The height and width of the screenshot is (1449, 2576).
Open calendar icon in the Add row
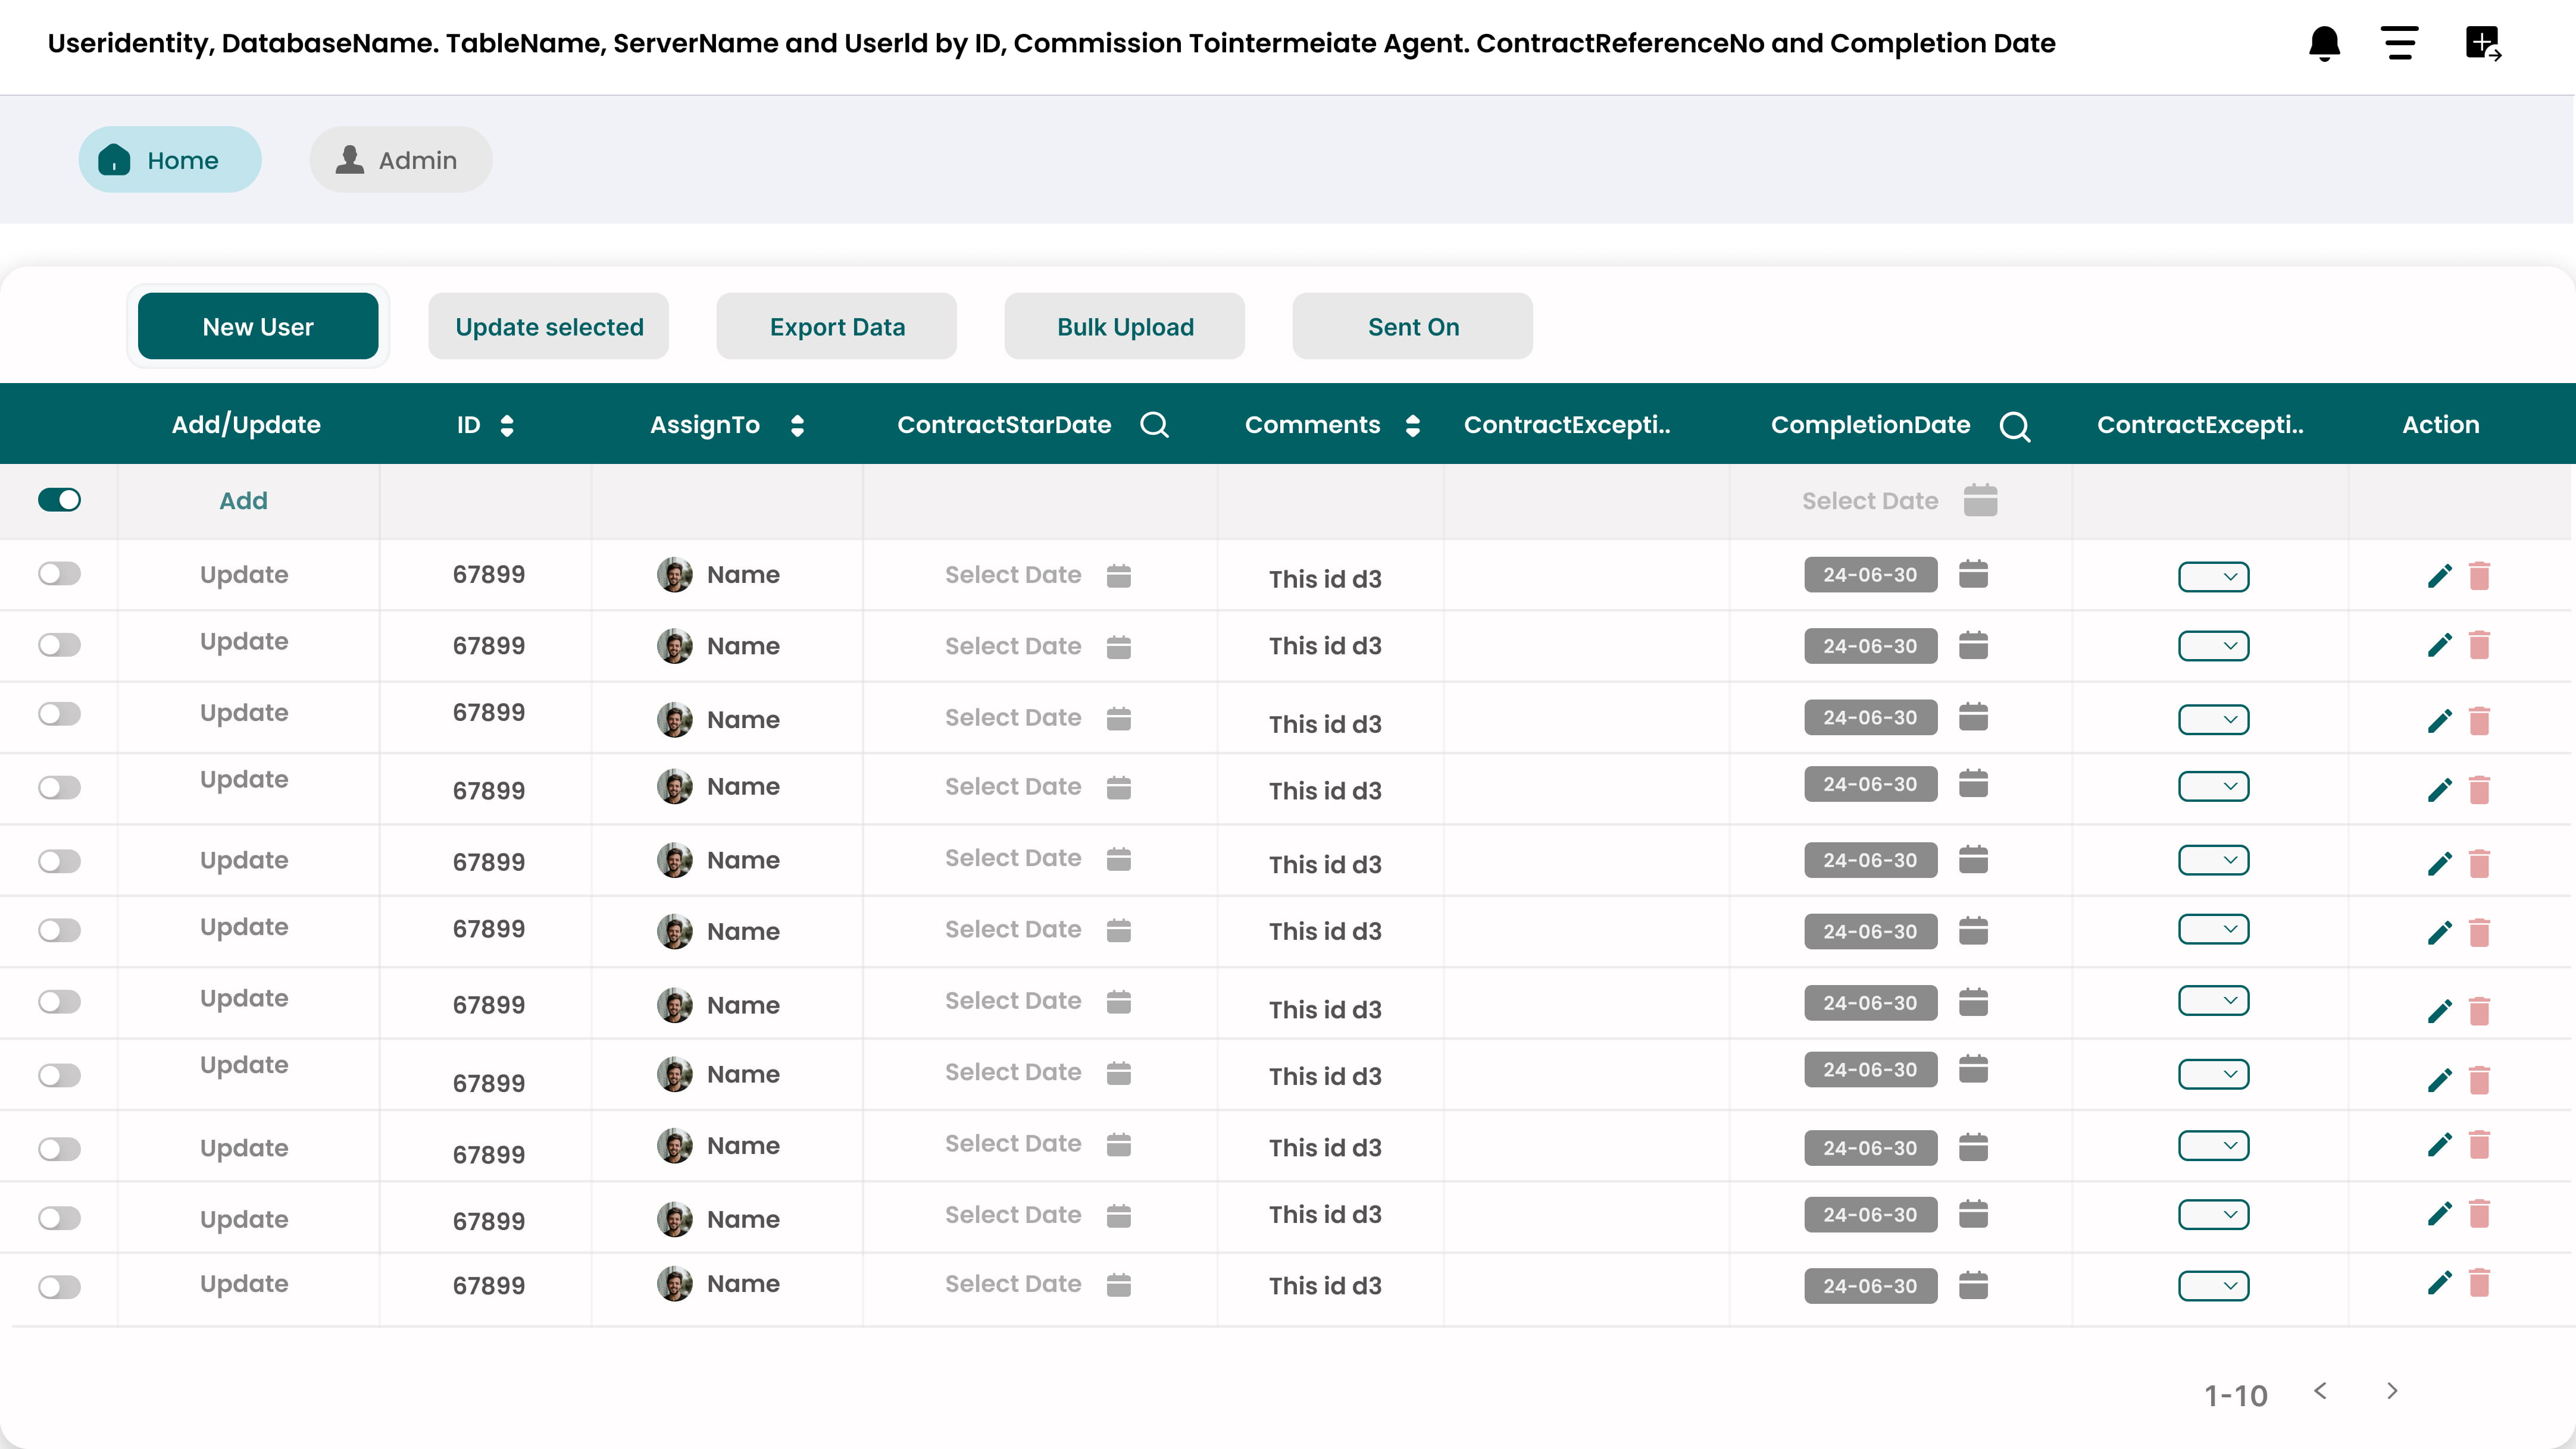1980,501
